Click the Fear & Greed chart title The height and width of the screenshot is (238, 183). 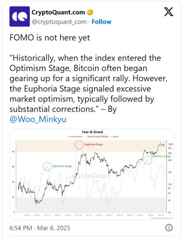tap(92, 132)
